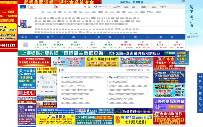Switch language to English
Viewport: 203px width, 127px height.
[163, 7]
